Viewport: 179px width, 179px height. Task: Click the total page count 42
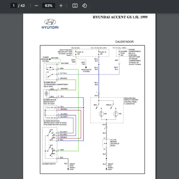coord(23,6)
